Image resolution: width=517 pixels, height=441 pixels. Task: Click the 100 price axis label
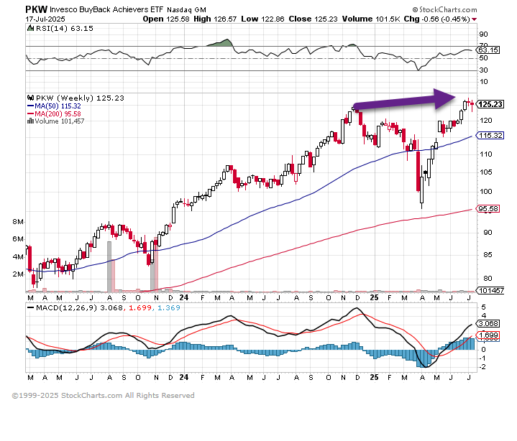tap(486, 192)
